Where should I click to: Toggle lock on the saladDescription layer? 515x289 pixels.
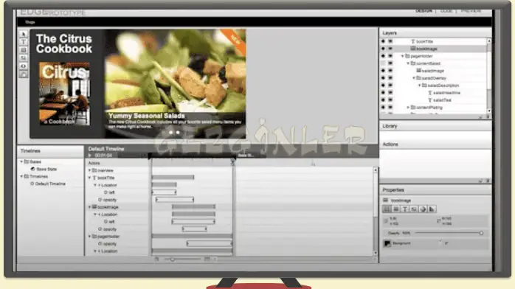(x=390, y=86)
